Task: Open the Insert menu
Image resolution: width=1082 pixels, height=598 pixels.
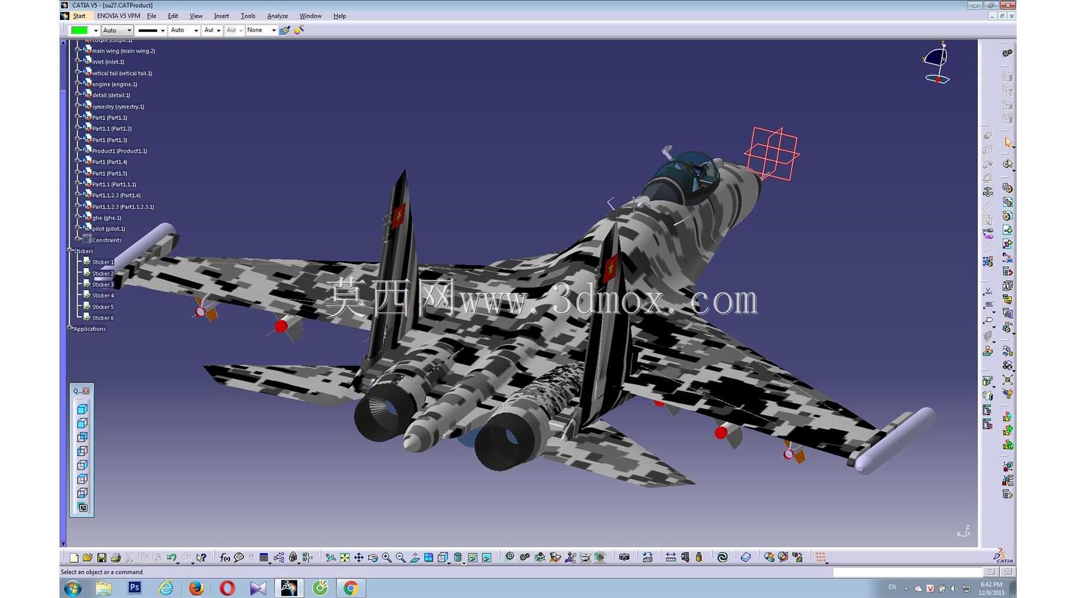Action: click(x=222, y=16)
